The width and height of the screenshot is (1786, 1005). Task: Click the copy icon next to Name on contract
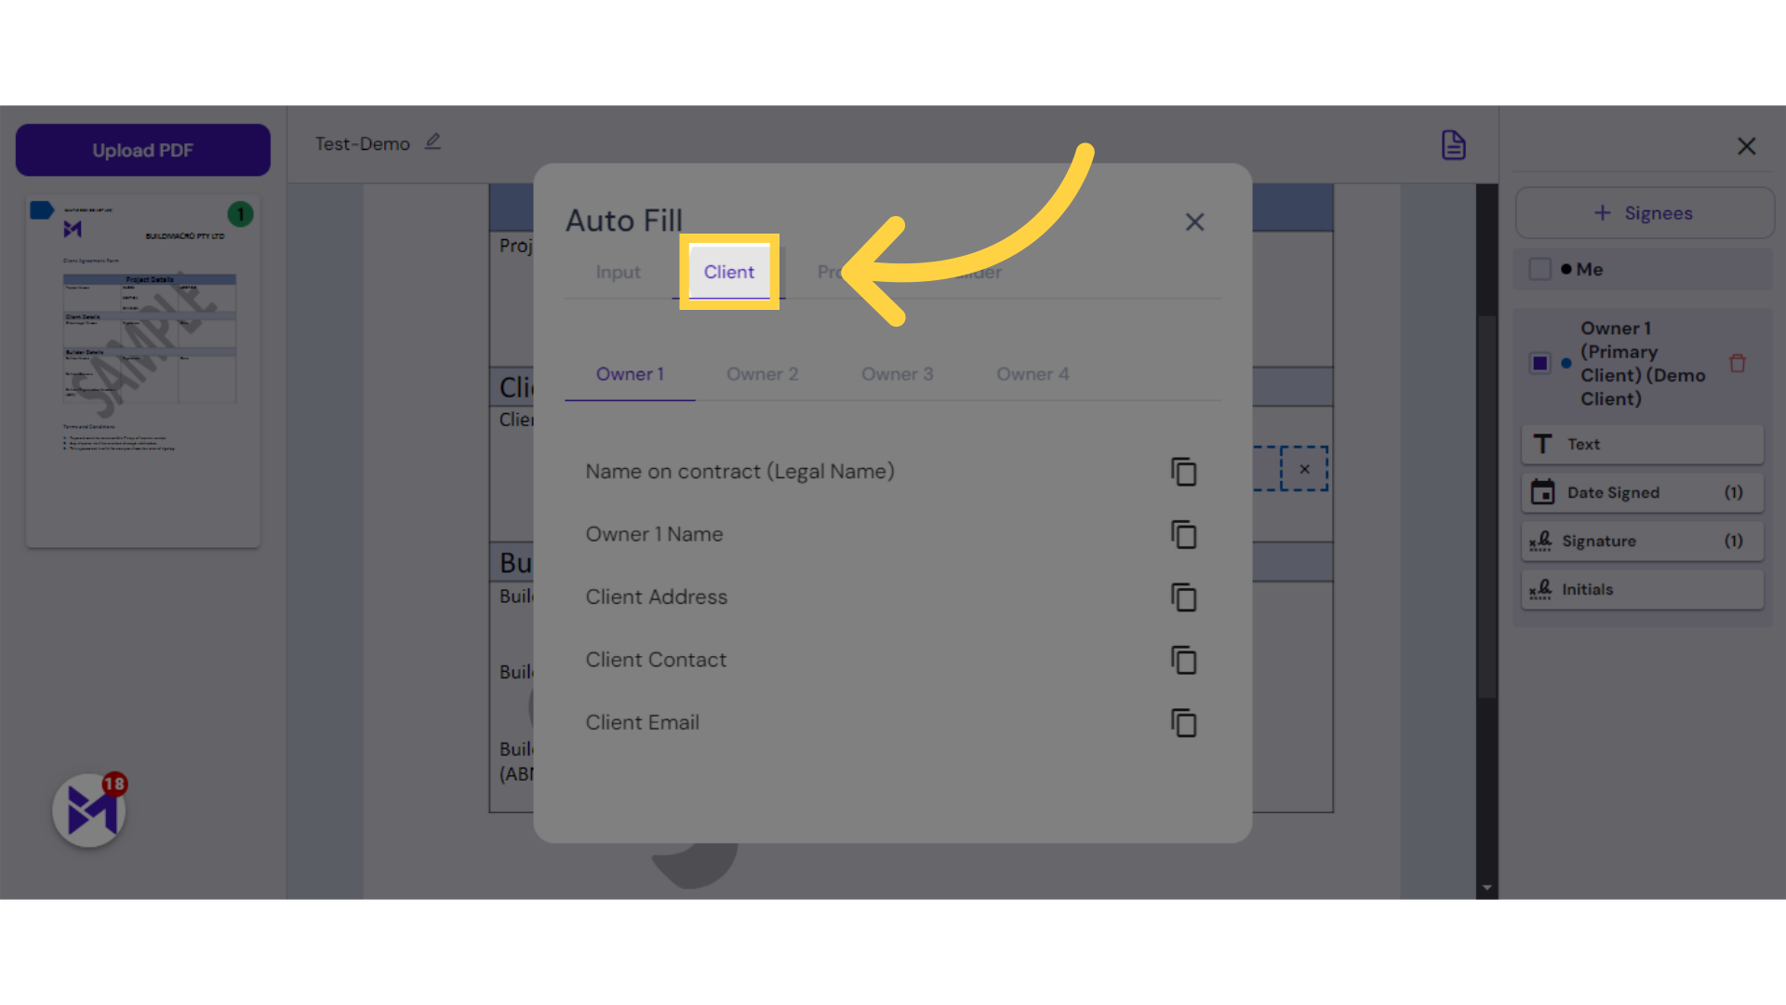[x=1182, y=471]
